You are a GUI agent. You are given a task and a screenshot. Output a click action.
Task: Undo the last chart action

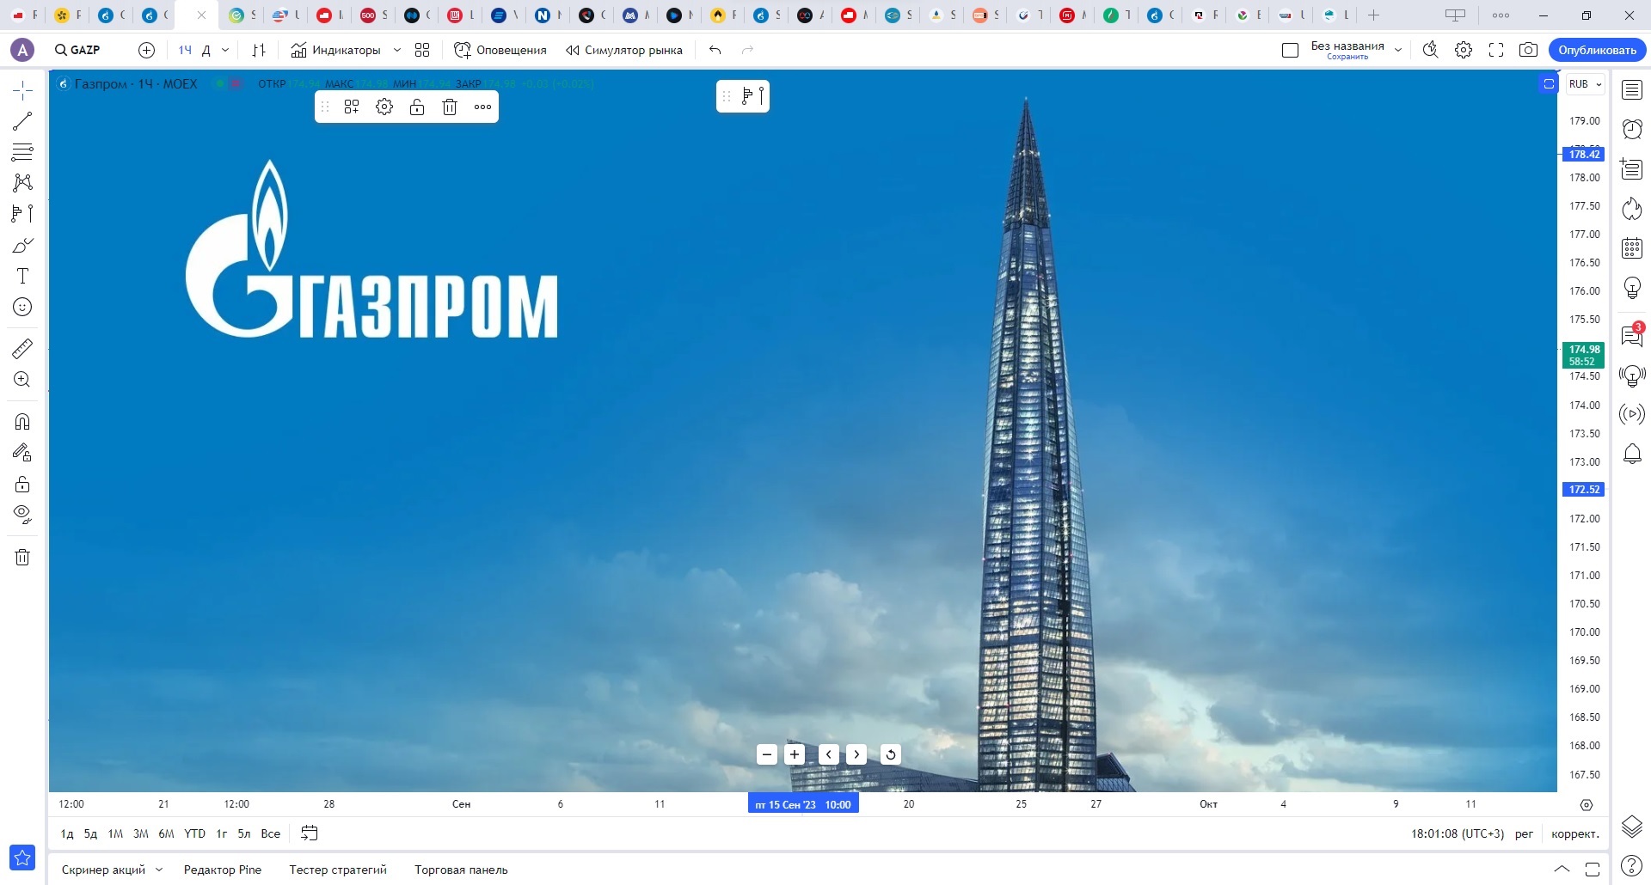coord(715,50)
